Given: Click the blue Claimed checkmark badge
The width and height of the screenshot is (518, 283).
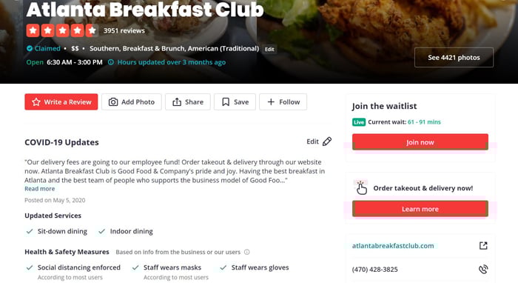Looking at the screenshot, I should (x=30, y=49).
